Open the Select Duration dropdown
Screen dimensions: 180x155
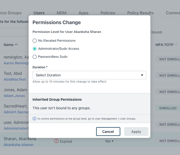89,75
